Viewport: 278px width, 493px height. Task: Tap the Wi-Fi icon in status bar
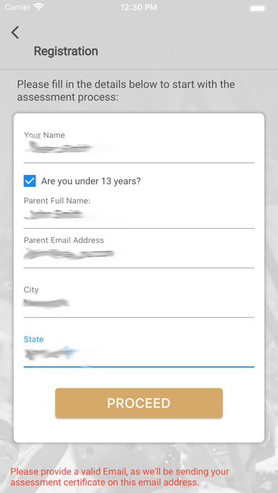(x=39, y=7)
